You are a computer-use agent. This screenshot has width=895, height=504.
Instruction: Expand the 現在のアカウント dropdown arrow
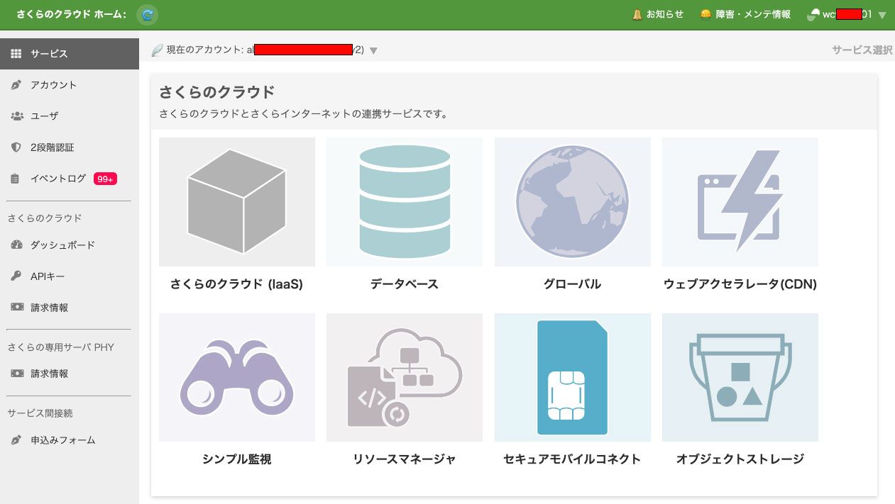coord(373,50)
